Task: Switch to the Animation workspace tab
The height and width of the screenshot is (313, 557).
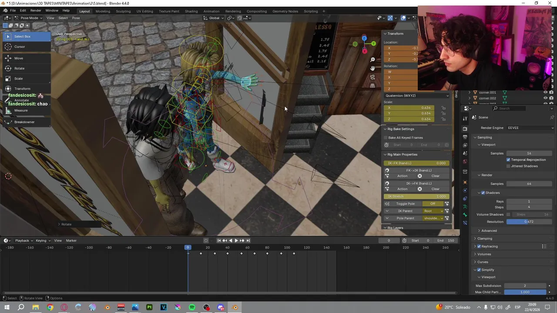Action: pyautogui.click(x=211, y=11)
